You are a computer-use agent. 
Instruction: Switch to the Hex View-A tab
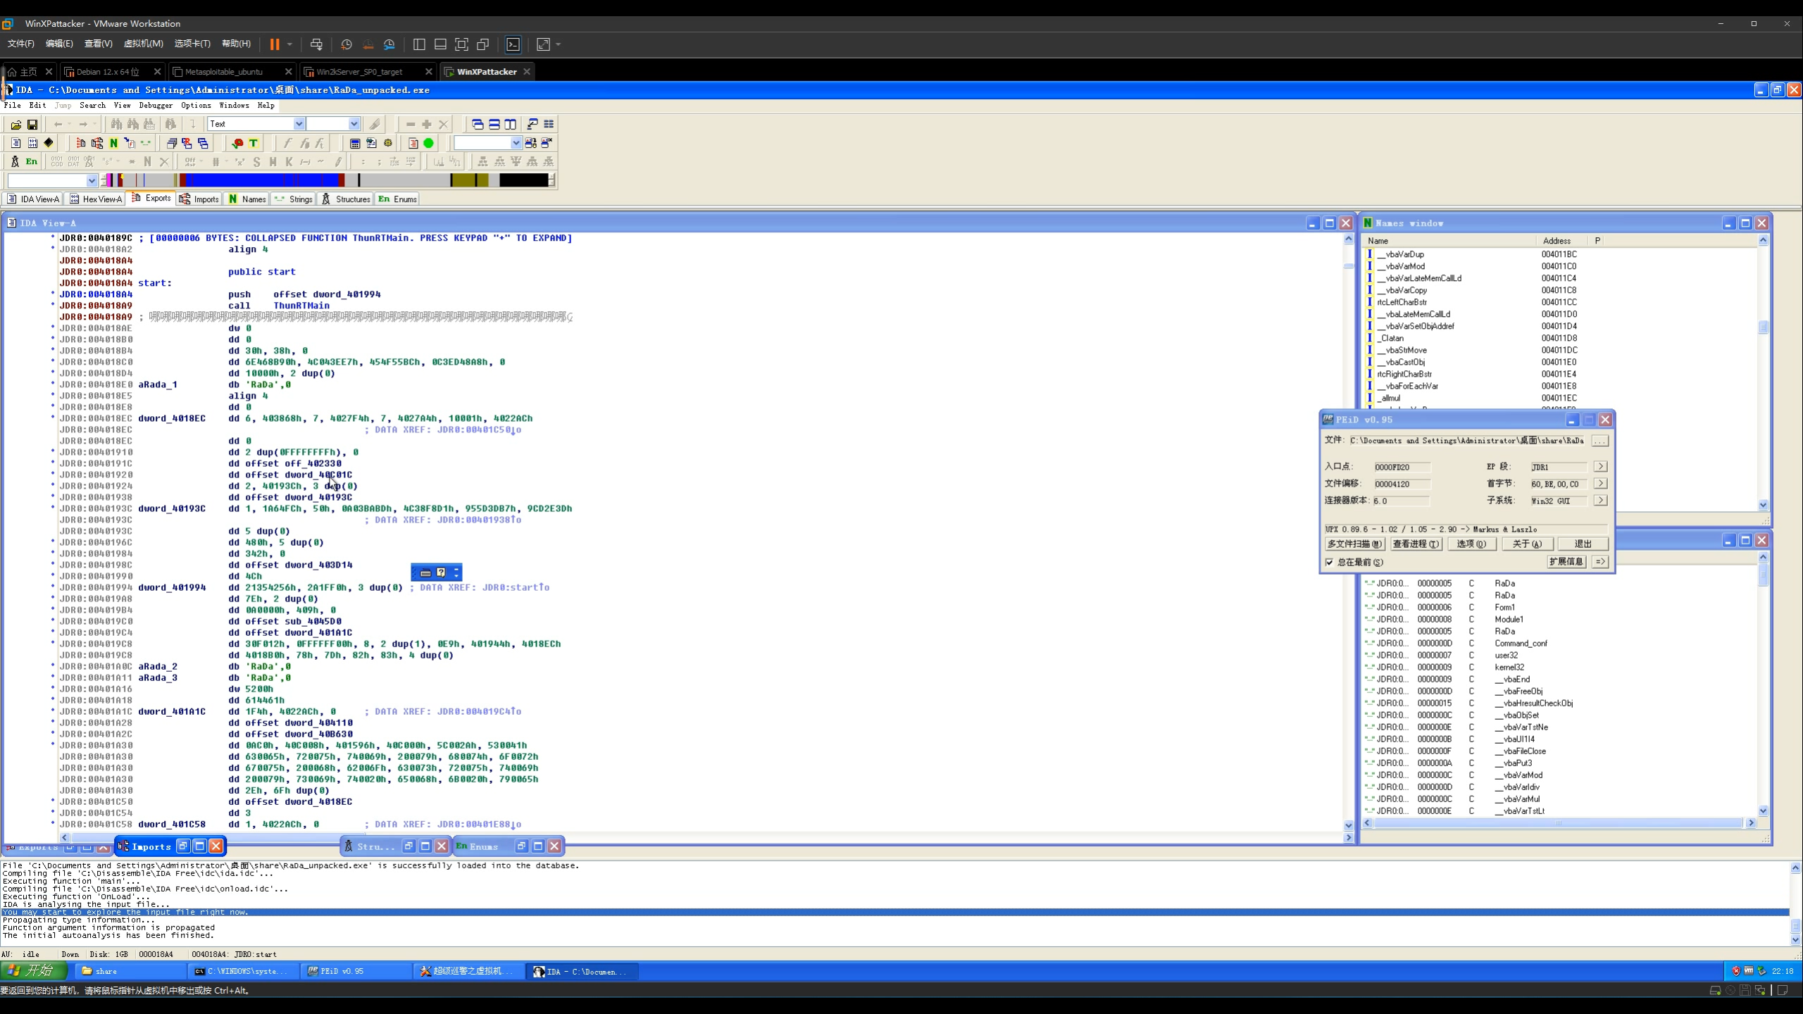coord(96,199)
